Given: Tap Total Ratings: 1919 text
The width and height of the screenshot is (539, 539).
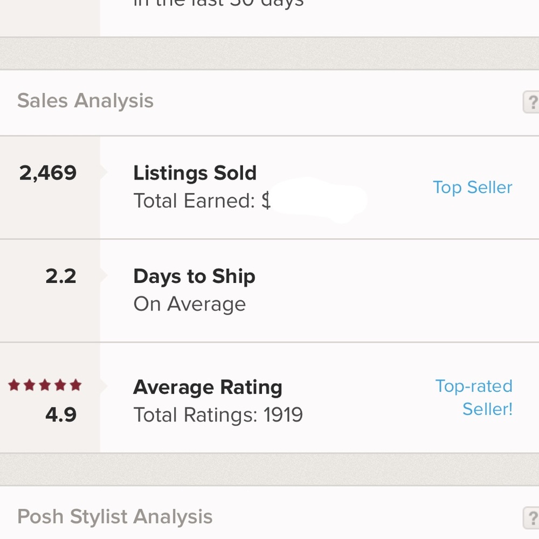Looking at the screenshot, I should pos(218,415).
